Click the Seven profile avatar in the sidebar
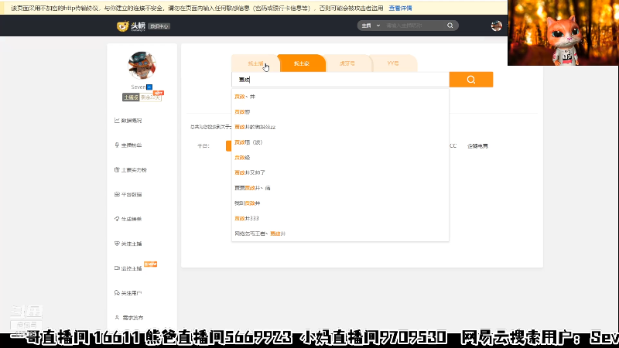The image size is (619, 348). [142, 65]
